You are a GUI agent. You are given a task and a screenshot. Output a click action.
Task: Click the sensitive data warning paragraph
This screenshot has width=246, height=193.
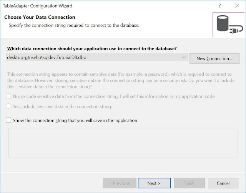click(x=121, y=80)
